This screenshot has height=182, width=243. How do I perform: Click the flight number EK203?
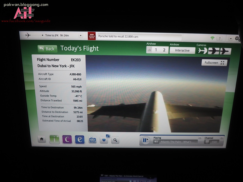(x=76, y=60)
